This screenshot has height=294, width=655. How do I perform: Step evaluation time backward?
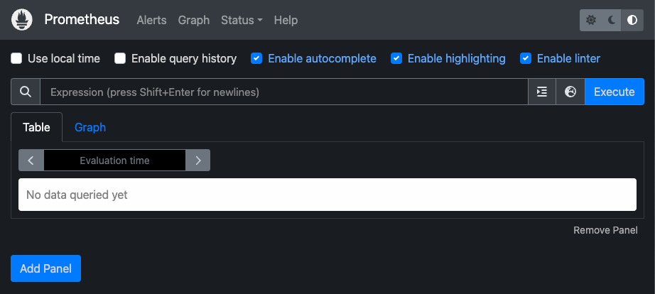point(31,160)
